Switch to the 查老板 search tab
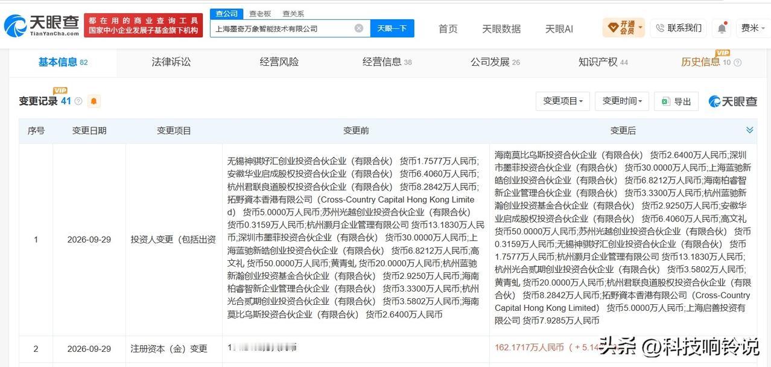The height and width of the screenshot is (367, 771). click(260, 13)
